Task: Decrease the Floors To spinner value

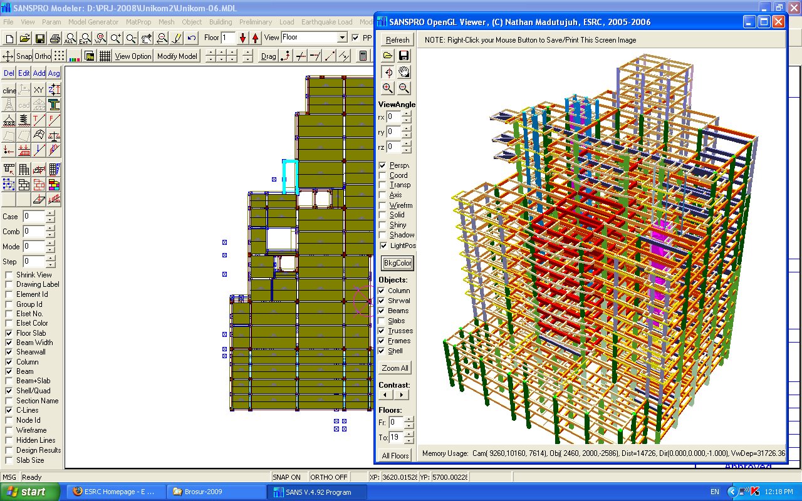Action: point(409,441)
